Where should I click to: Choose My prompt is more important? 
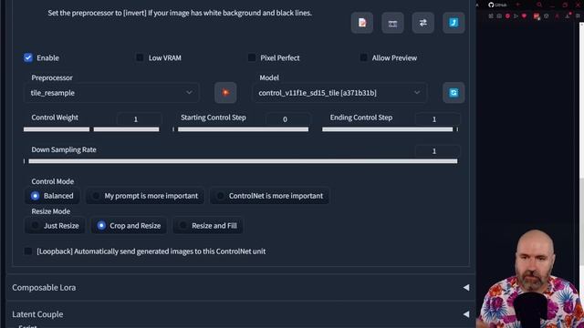(145, 196)
